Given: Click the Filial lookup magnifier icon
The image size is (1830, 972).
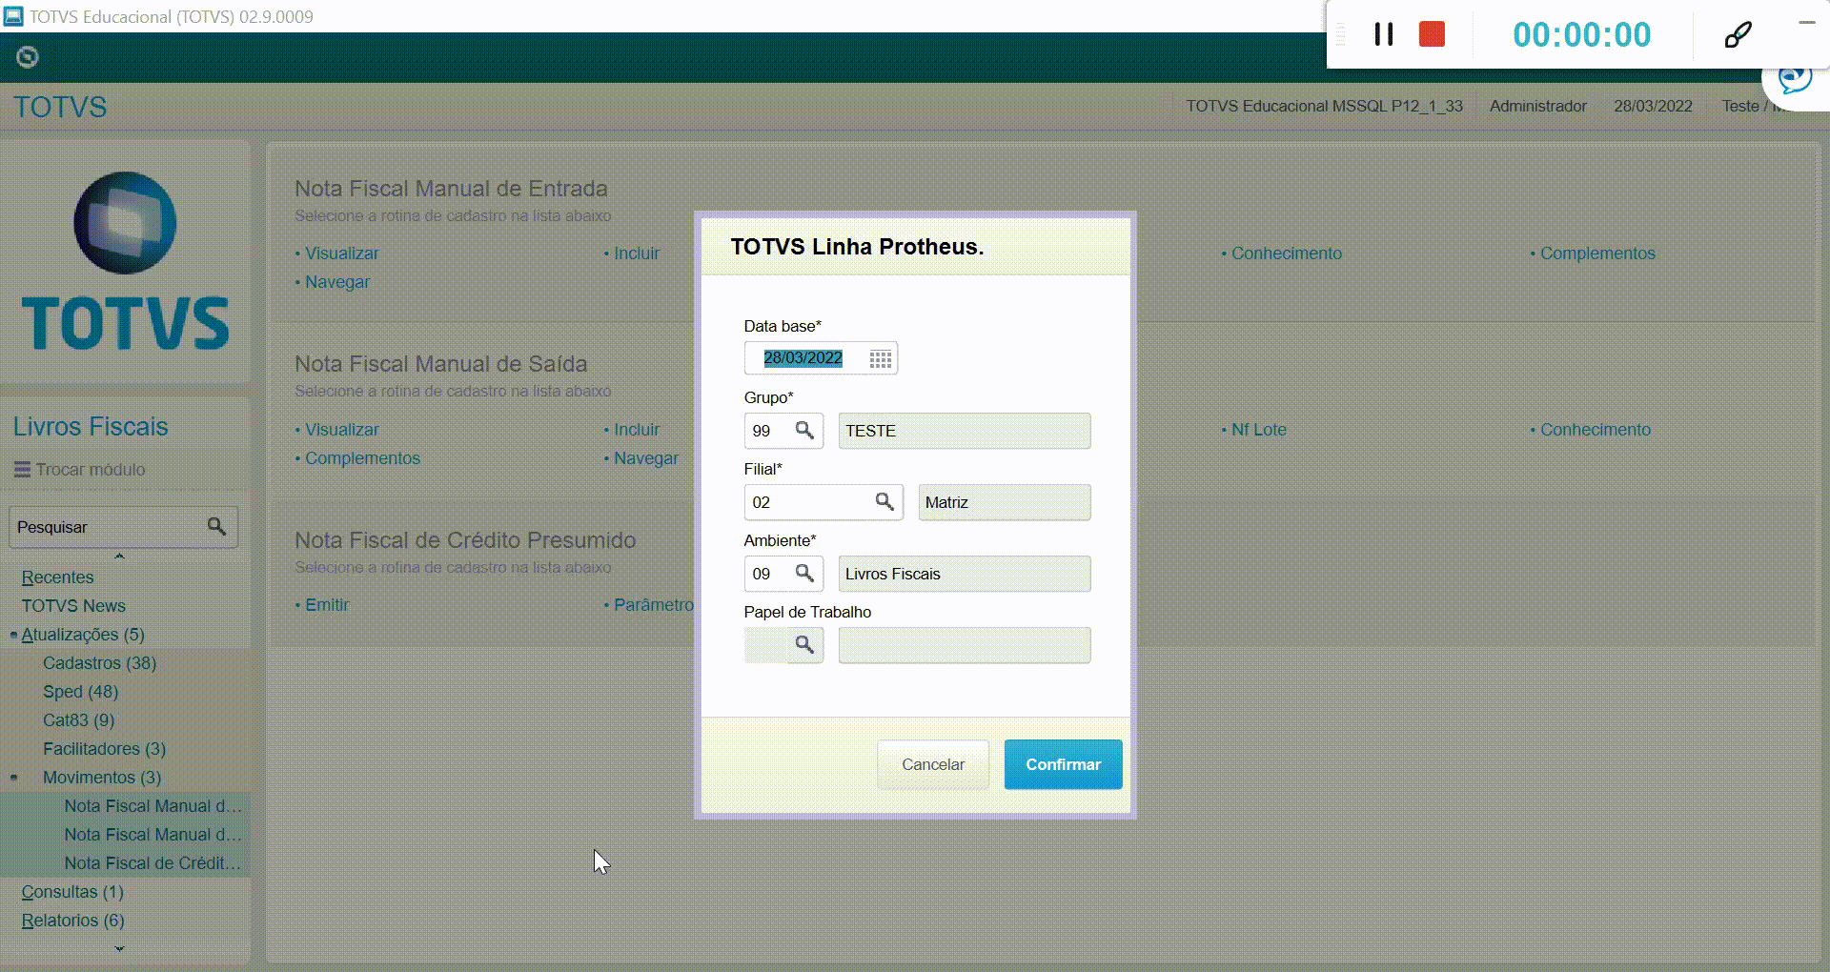Looking at the screenshot, I should pos(885,502).
